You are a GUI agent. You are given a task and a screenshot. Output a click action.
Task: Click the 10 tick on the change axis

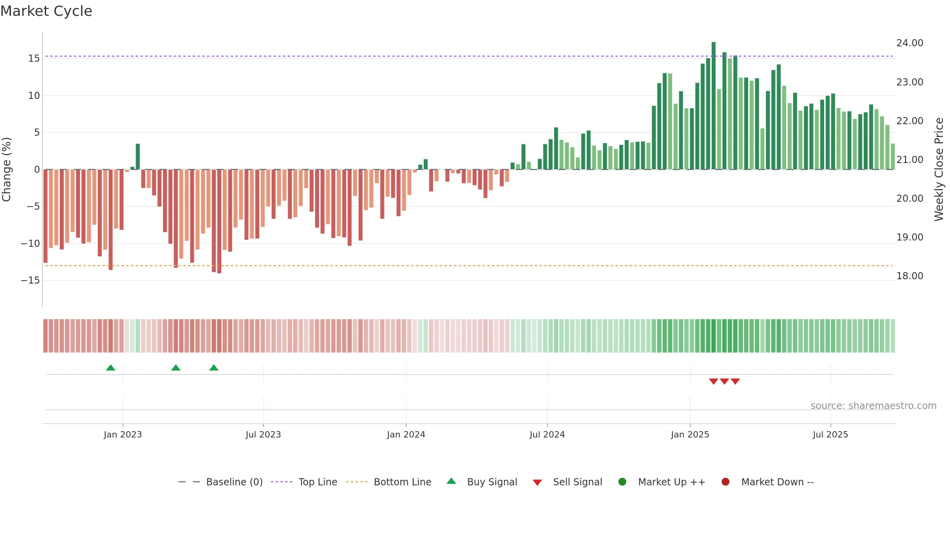coord(34,96)
